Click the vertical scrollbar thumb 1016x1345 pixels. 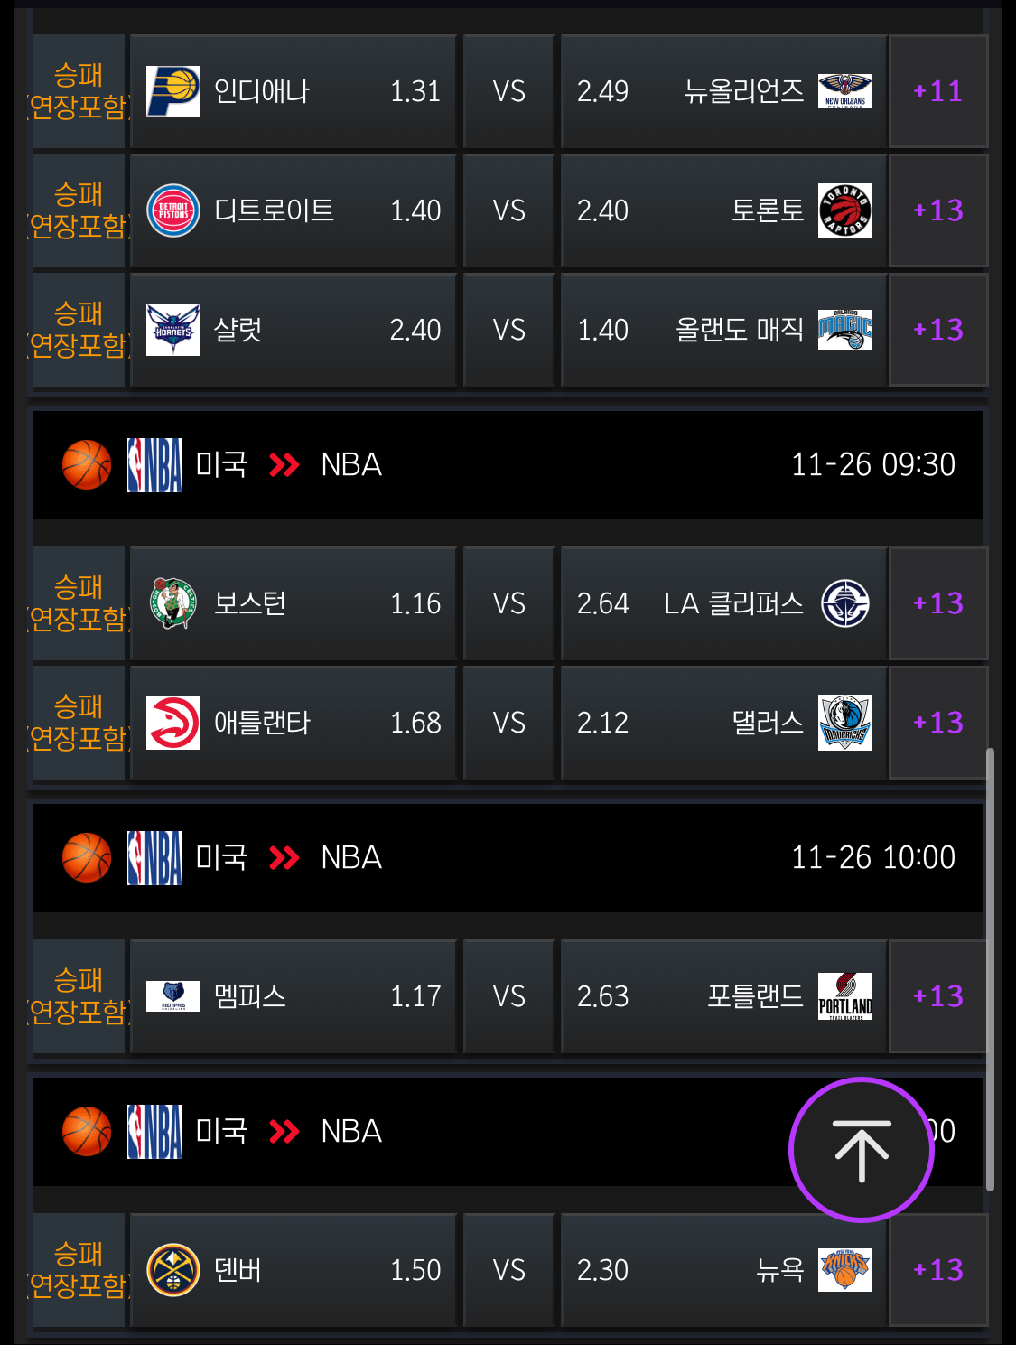tap(990, 968)
